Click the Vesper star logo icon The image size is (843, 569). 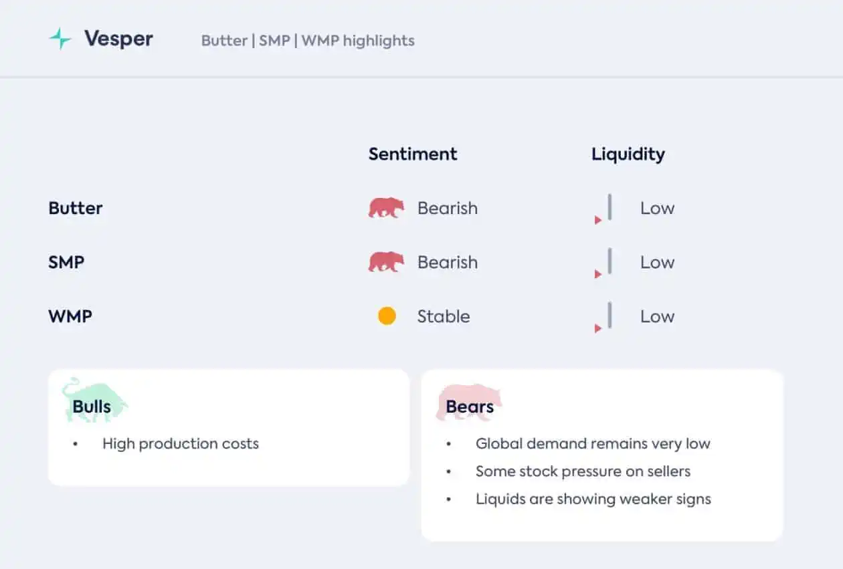tap(60, 39)
